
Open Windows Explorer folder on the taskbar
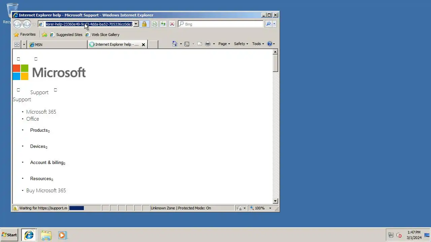tap(46, 235)
